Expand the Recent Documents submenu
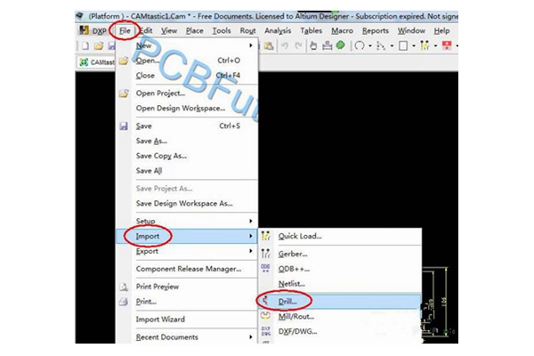The width and height of the screenshot is (534, 356). (x=252, y=337)
